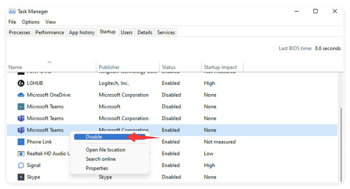350x189 pixels.
Task: Click the 8.6 seconds BIOS time value
Action: [x=328, y=48]
